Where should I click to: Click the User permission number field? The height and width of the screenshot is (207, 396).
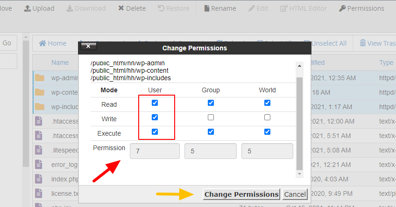coord(155,151)
